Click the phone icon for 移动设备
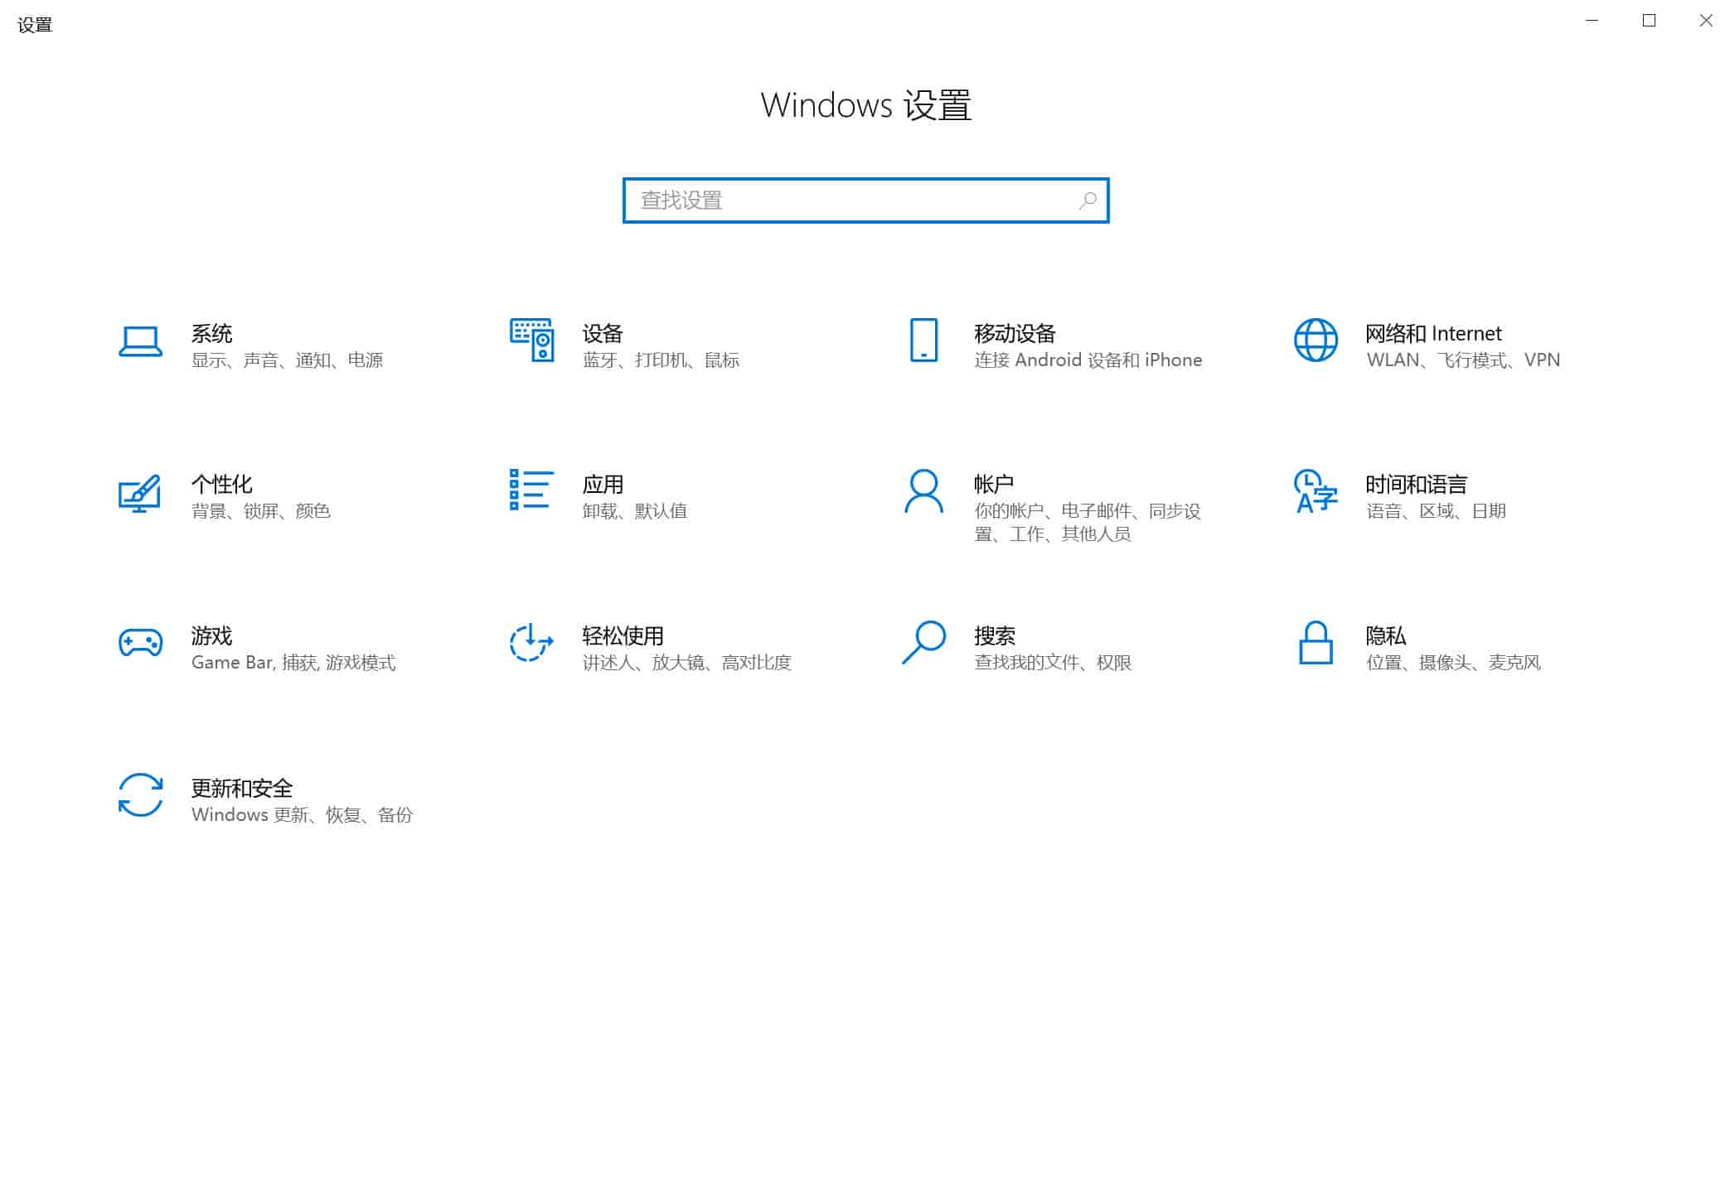This screenshot has width=1725, height=1183. 923,340
